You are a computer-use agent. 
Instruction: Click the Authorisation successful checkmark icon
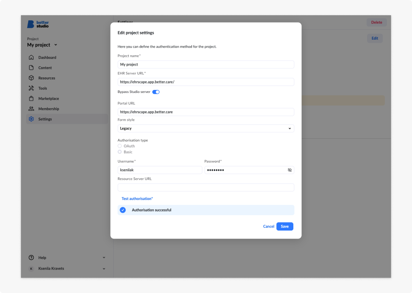pyautogui.click(x=123, y=210)
